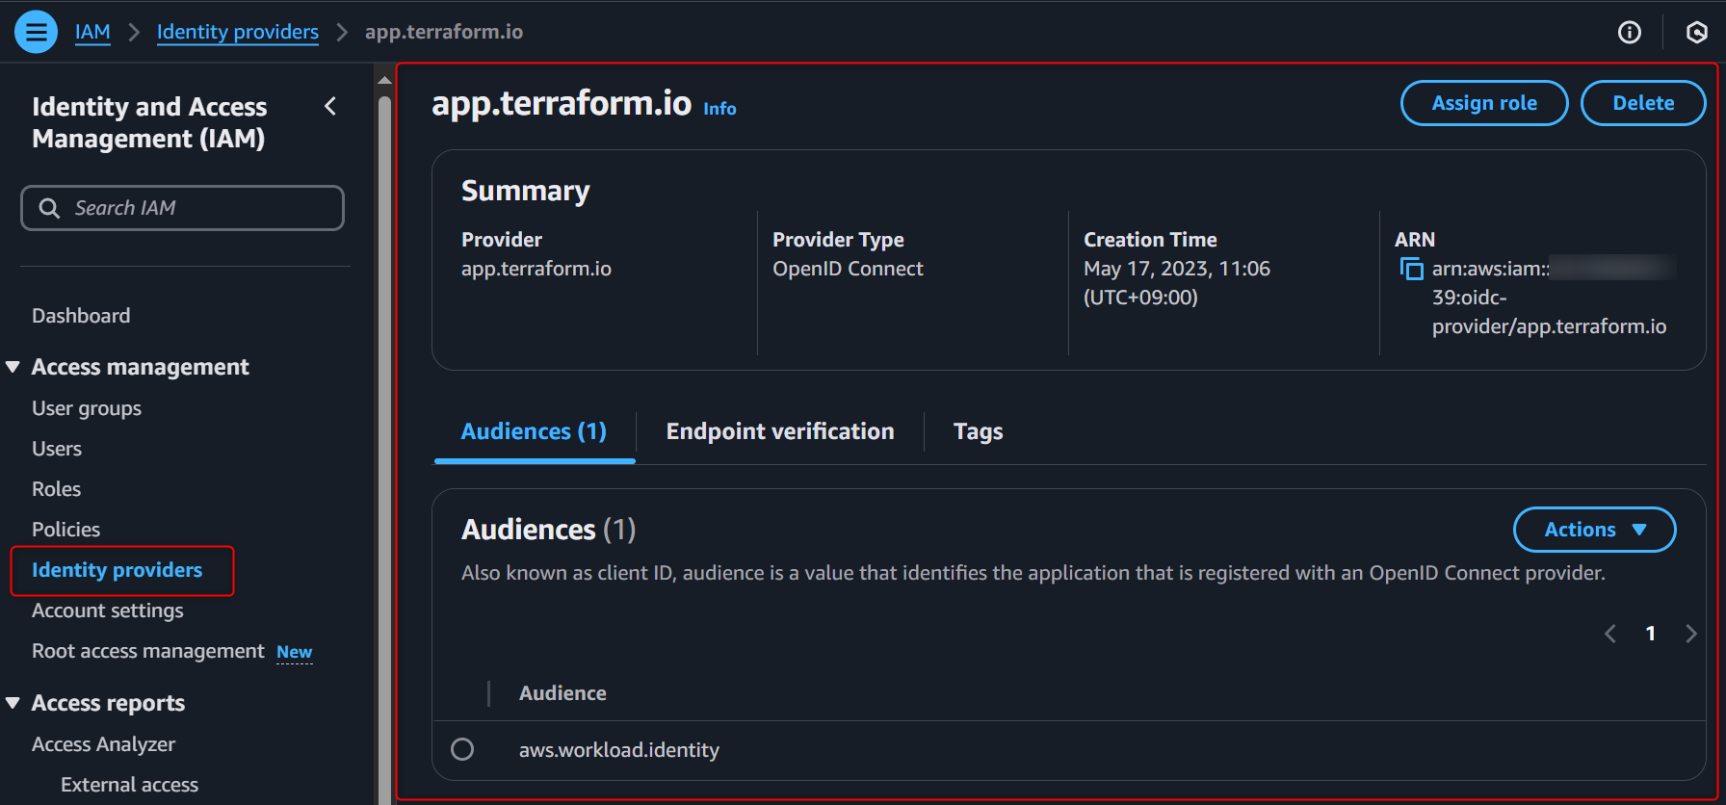1726x805 pixels.
Task: Select the aws.workload.identity audience radio button
Action: click(x=462, y=749)
